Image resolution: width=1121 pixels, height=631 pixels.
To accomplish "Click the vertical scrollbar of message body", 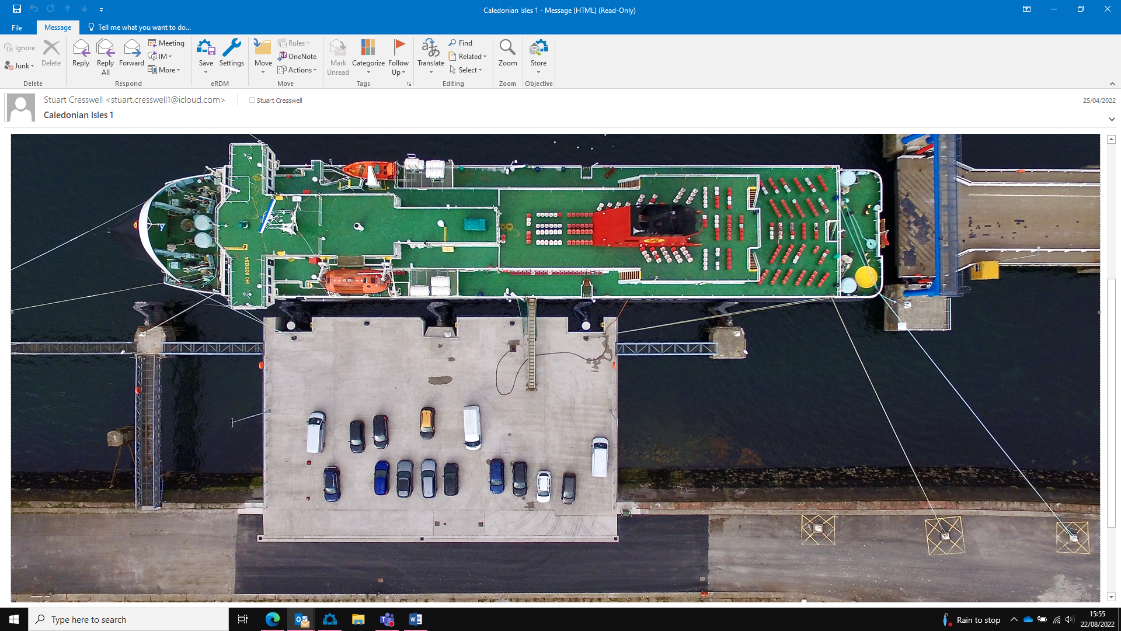I will (1111, 403).
